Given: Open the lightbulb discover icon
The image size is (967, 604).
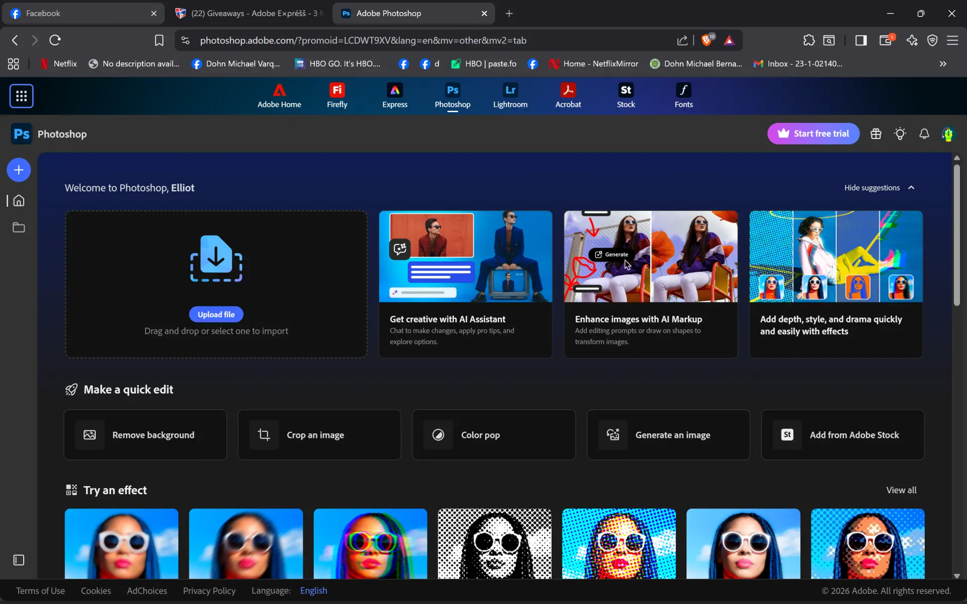Looking at the screenshot, I should point(900,134).
